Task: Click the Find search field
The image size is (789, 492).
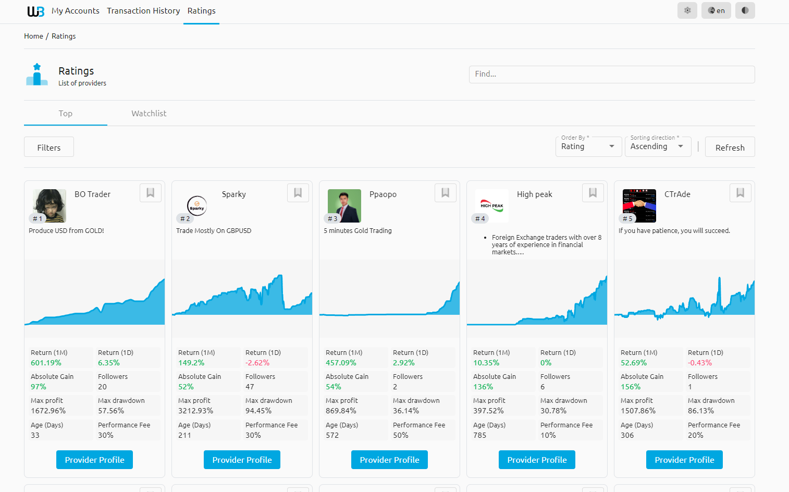Action: [x=612, y=75]
